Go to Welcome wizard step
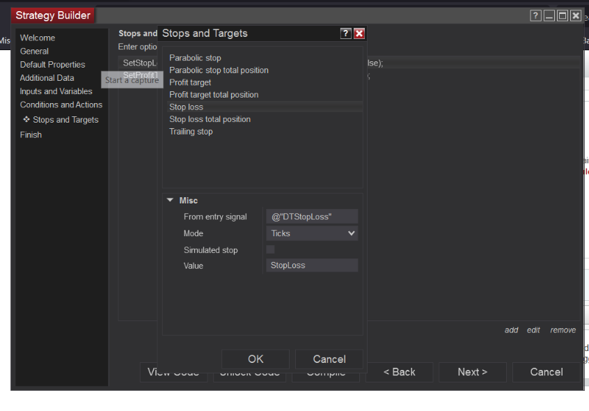Image resolution: width=589 pixels, height=411 pixels. tap(38, 38)
